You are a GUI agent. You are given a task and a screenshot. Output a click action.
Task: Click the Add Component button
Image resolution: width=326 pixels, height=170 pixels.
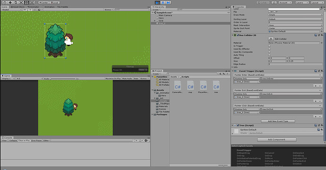point(276,139)
